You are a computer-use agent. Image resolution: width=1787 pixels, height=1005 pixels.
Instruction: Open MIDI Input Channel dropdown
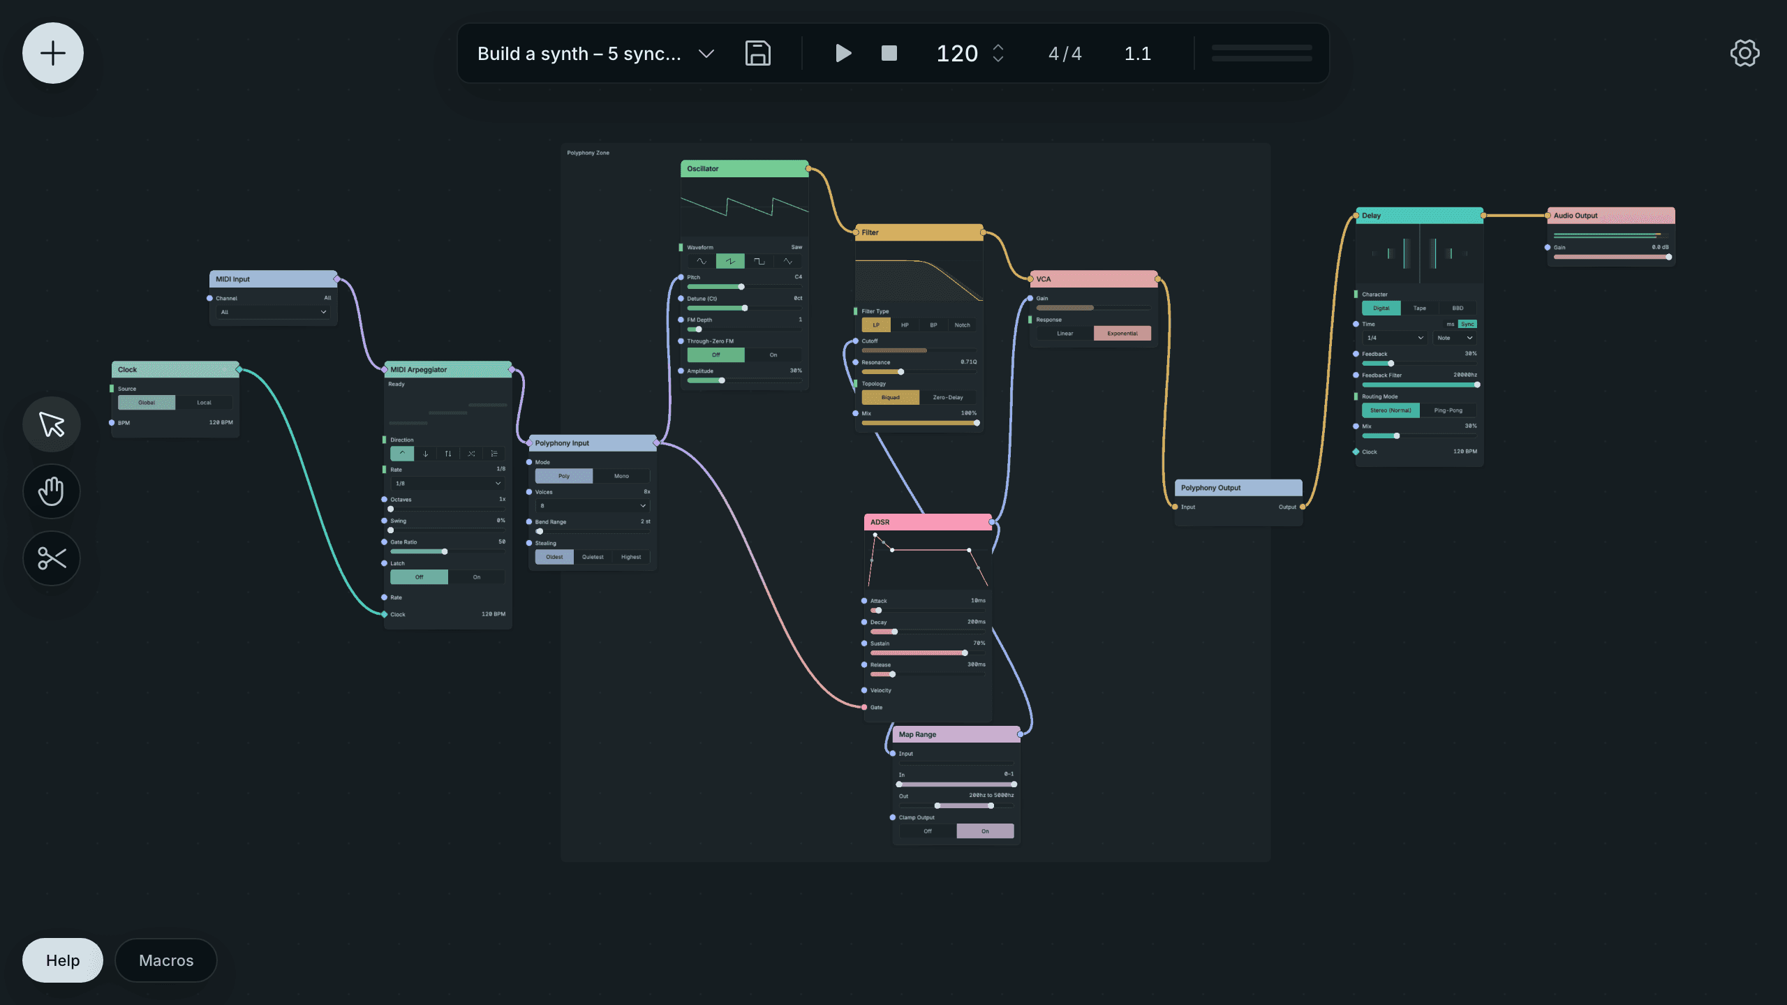click(x=274, y=312)
